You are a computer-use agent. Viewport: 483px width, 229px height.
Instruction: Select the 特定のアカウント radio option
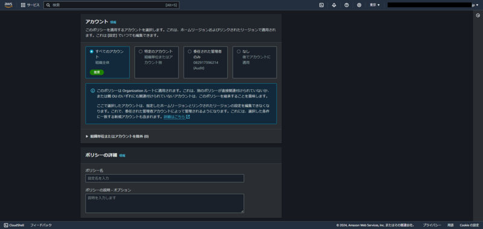click(141, 52)
